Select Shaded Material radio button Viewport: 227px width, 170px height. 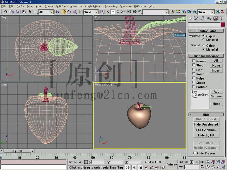(x=204, y=49)
